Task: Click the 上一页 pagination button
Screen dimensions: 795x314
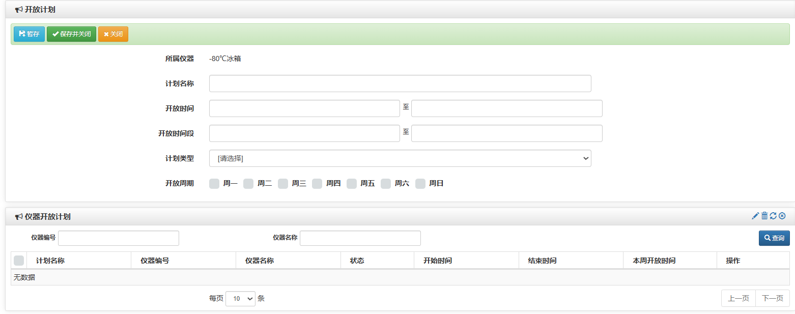Action: click(x=737, y=298)
